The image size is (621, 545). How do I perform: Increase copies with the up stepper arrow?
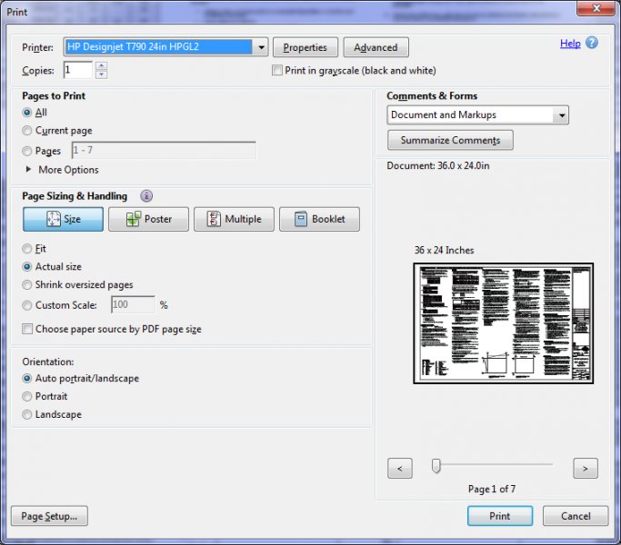102,65
